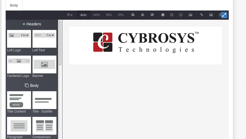Viewport: 246px width, 139px height.
Task: Align image to the right
Action: click(x=152, y=15)
